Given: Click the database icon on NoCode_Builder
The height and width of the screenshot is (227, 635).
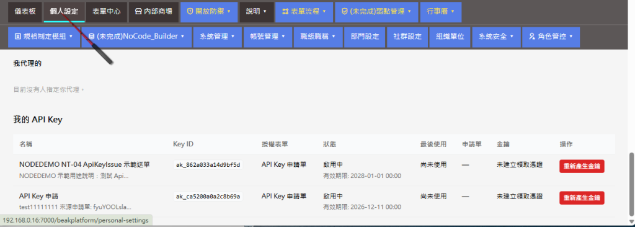Looking at the screenshot, I should pyautogui.click(x=91, y=37).
